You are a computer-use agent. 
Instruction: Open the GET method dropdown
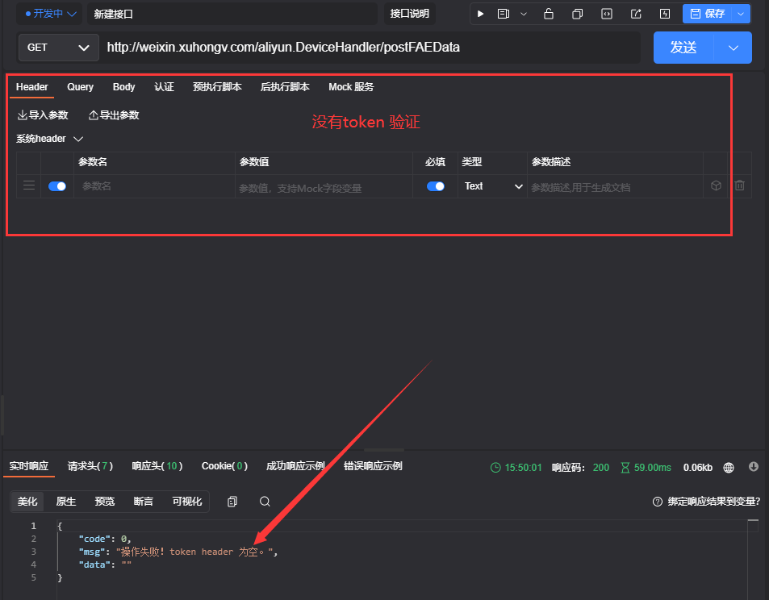[x=57, y=48]
